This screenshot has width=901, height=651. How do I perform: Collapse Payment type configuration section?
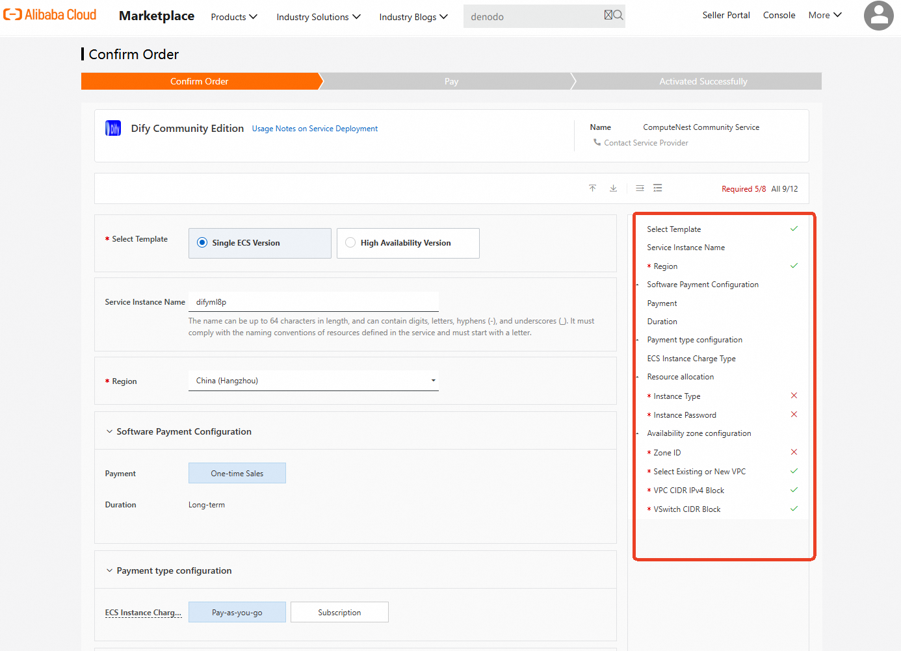tap(109, 570)
